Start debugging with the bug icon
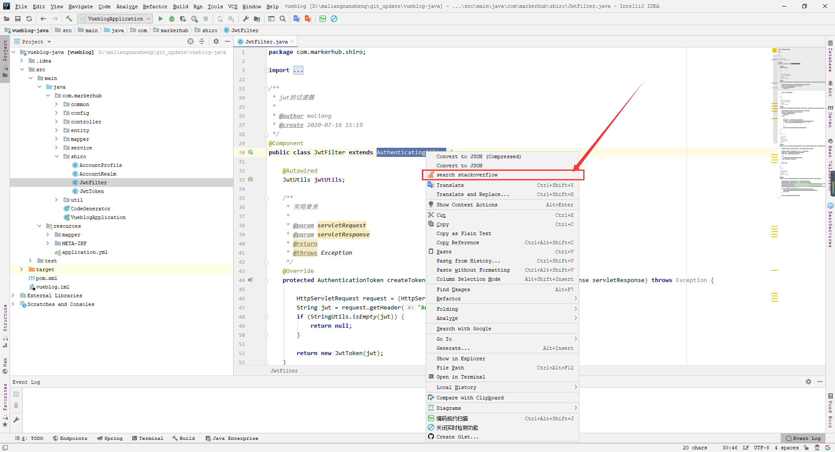Screen dimensions: 835x452 click(172, 19)
